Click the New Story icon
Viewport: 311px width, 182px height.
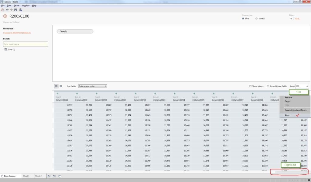click(x=60, y=176)
